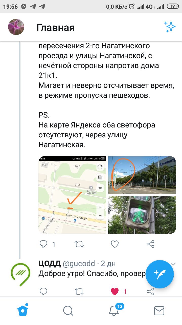
Task: Share the traffic light tweet
Action: [x=150, y=244]
